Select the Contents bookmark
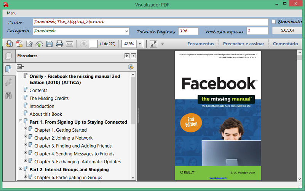This screenshot has height=191, width=305. 38,91
